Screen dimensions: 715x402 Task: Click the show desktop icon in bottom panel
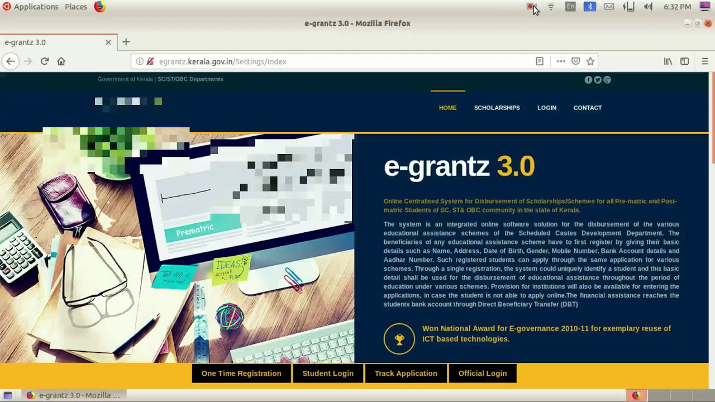(x=8, y=395)
